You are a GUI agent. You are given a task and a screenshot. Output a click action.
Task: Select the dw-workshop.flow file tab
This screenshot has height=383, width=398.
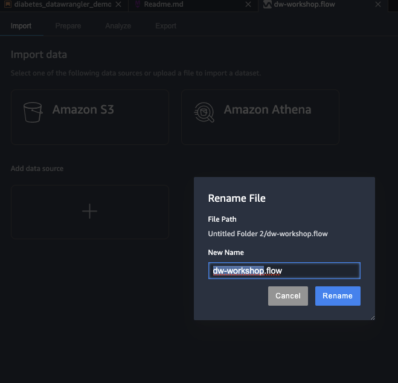pyautogui.click(x=304, y=4)
